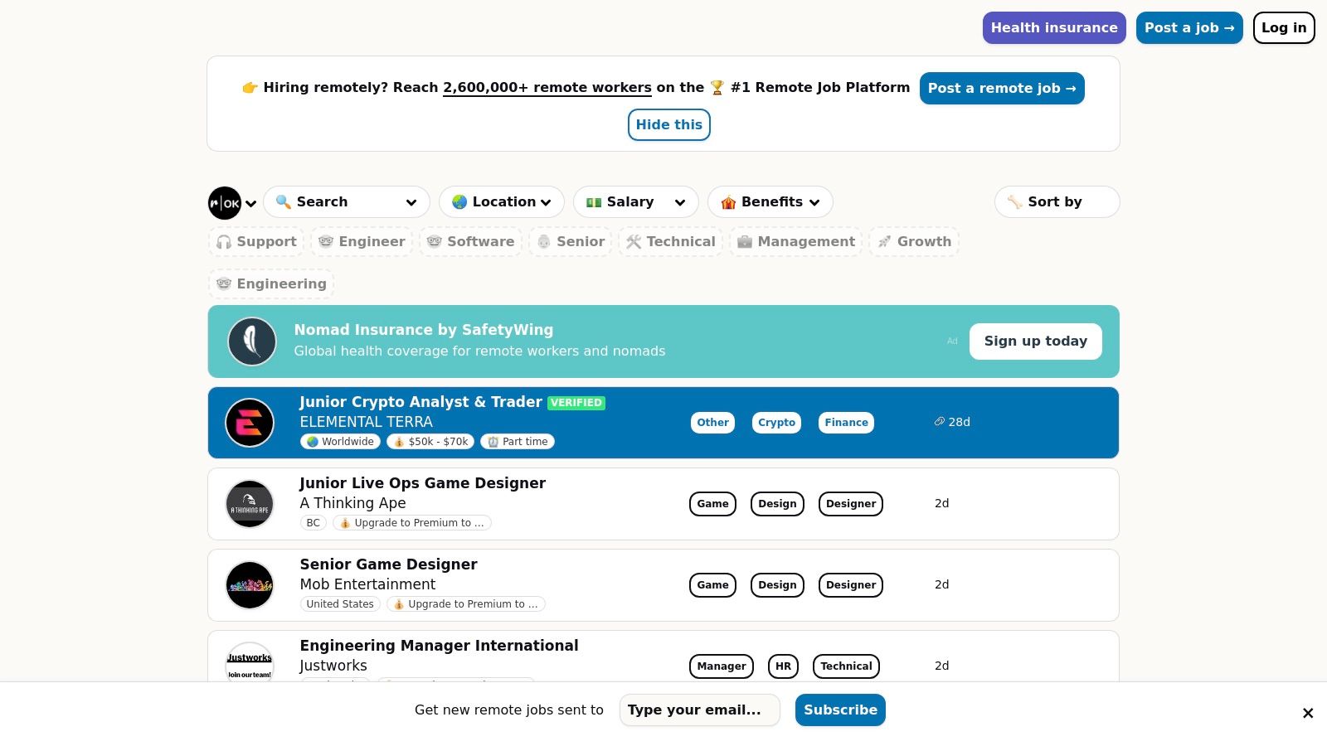Viewport: 1327px width, 746px height.
Task: Open the Sort by menu
Action: point(1057,202)
